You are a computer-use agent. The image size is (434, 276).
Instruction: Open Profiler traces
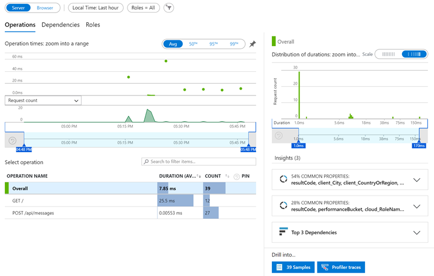(x=341, y=267)
